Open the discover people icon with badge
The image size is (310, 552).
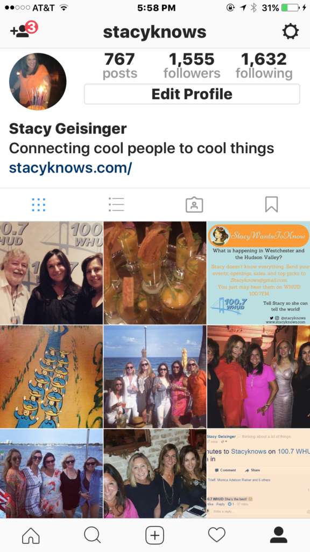(x=24, y=30)
